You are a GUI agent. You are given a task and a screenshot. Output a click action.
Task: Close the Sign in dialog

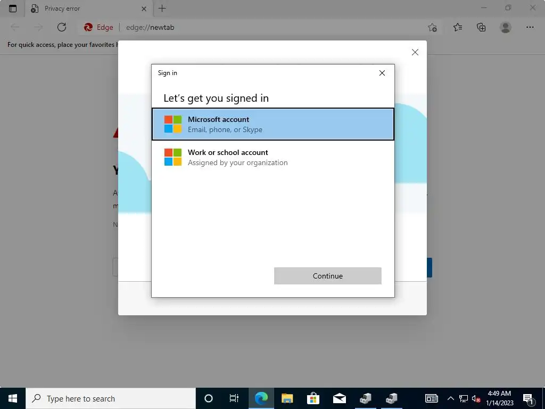coord(382,72)
